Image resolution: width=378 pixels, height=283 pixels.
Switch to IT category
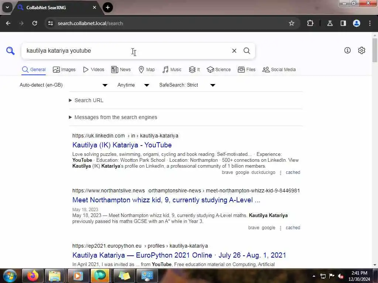coord(194,70)
